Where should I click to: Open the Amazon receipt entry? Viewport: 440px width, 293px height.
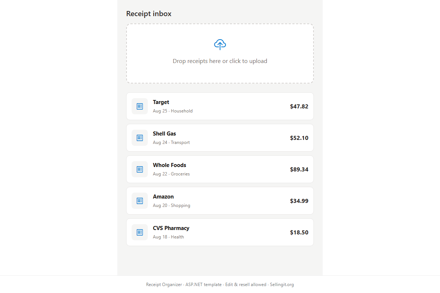pos(220,201)
